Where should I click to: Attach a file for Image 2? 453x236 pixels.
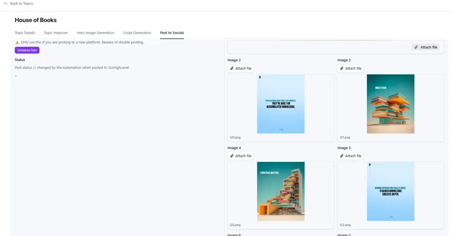coord(241,68)
